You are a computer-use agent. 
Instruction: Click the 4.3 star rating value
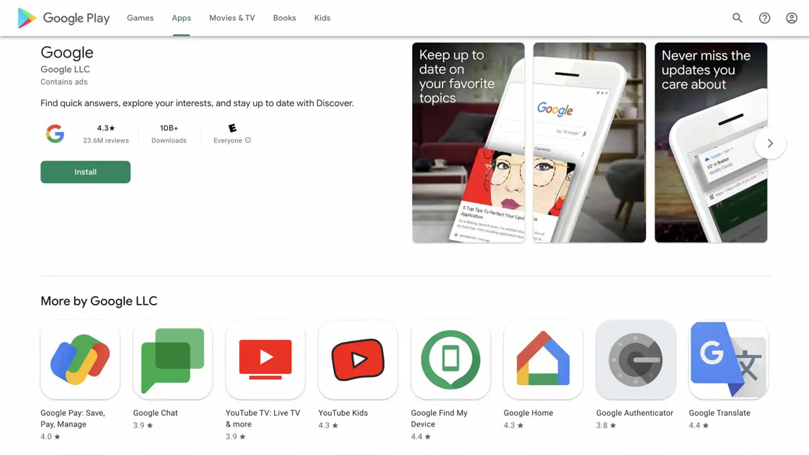click(106, 128)
